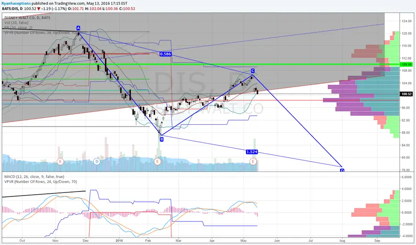Click Sep on the time axis
The image size is (416, 245).
point(377,241)
